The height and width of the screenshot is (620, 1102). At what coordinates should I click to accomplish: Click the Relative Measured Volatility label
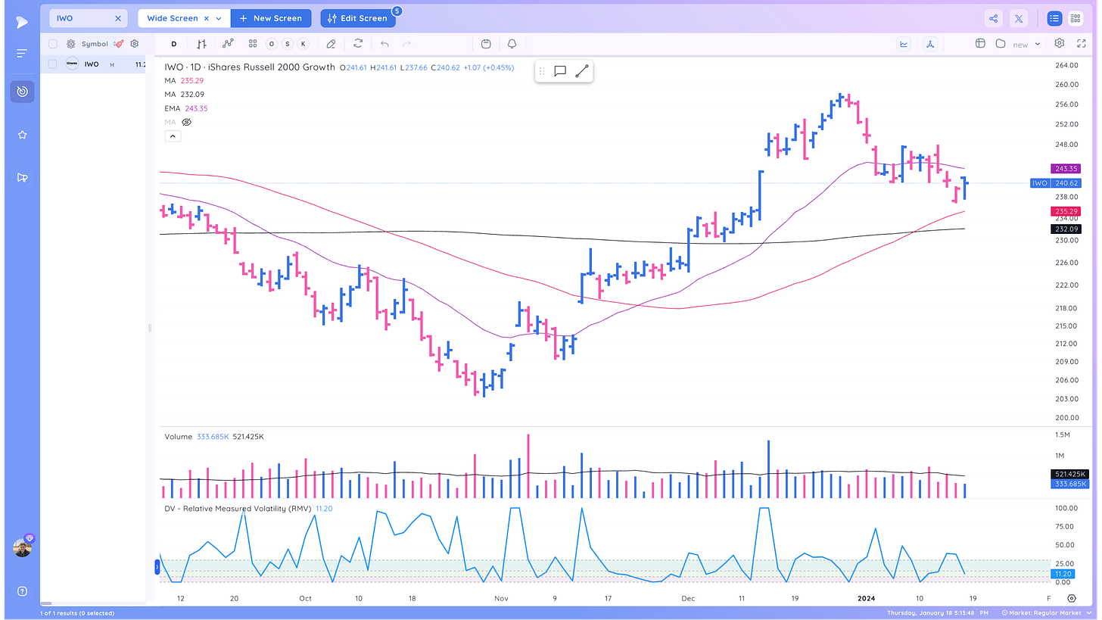point(239,509)
